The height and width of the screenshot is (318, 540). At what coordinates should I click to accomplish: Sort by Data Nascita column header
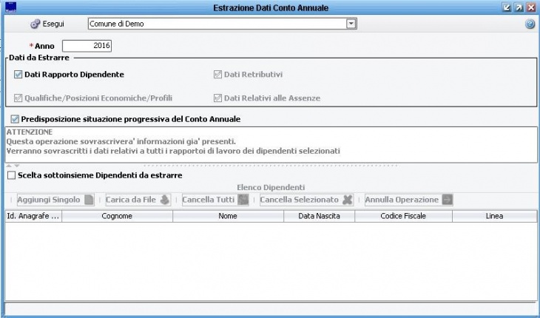tap(320, 216)
